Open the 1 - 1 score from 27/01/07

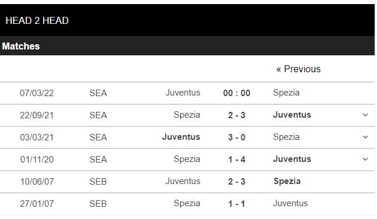[237, 204]
